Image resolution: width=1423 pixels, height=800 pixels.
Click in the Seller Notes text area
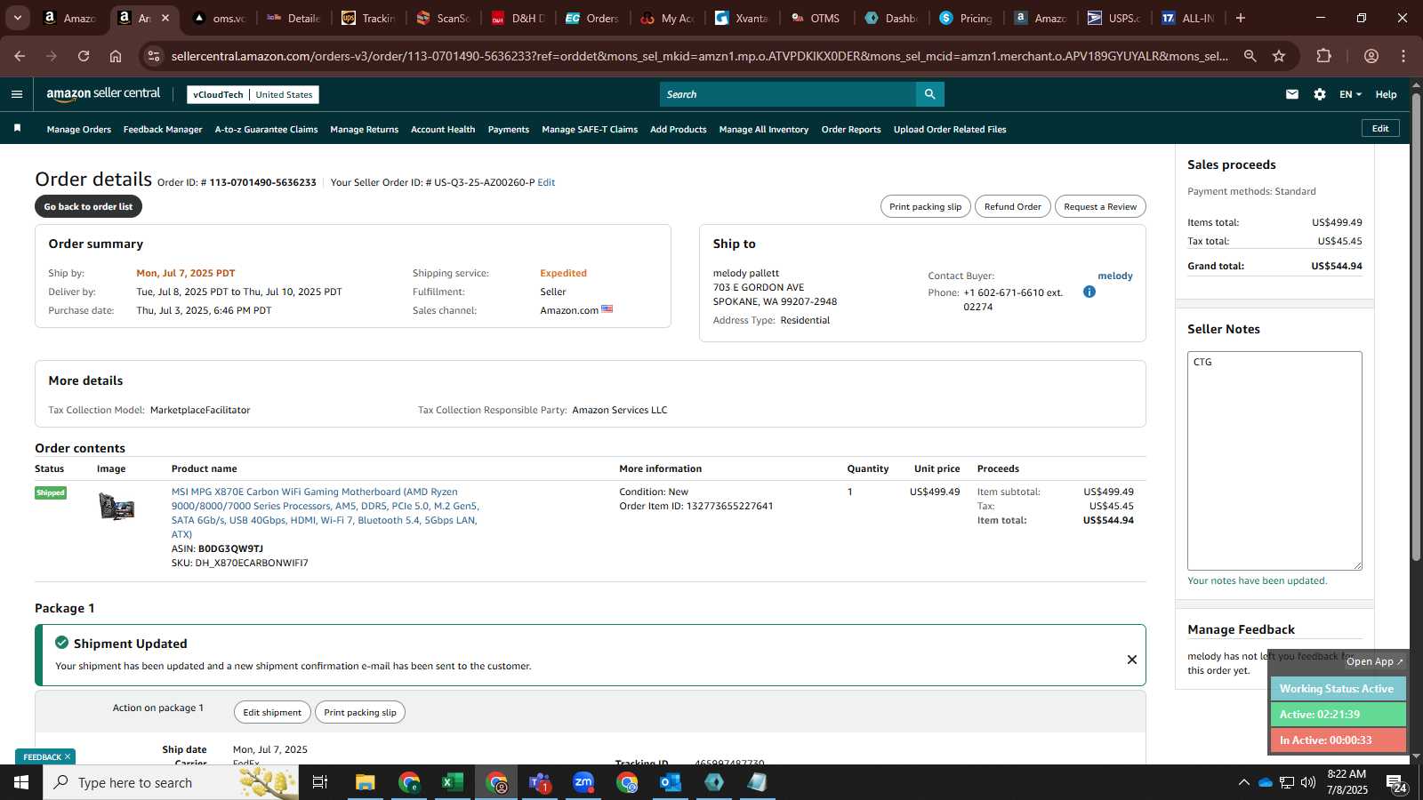point(1274,460)
